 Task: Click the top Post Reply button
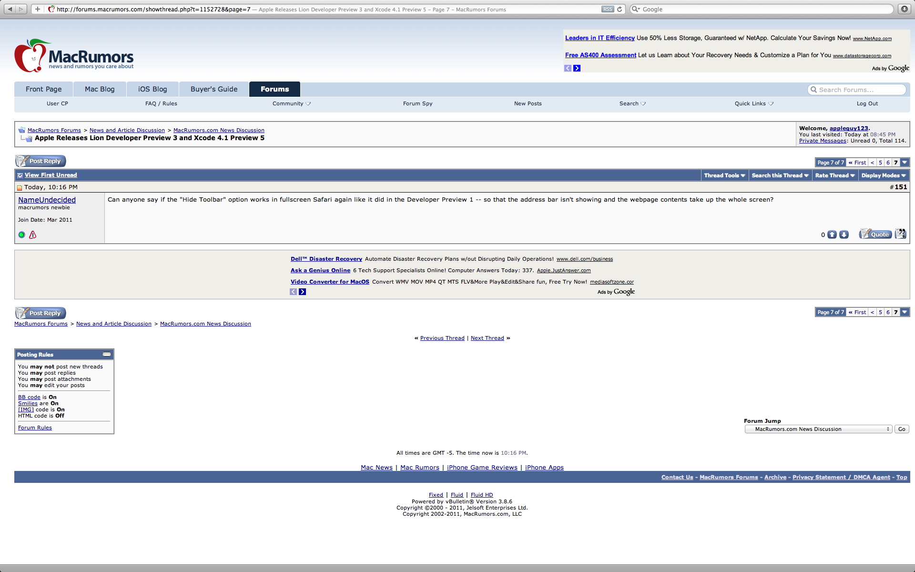[x=41, y=161]
